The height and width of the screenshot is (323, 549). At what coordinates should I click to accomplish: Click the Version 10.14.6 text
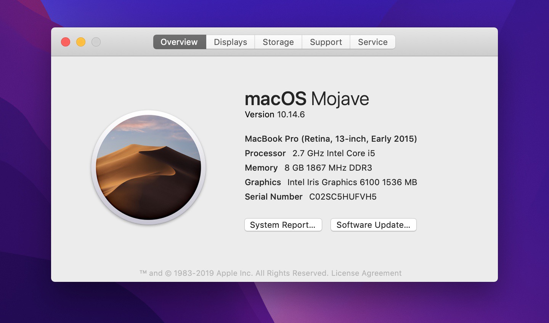pos(275,115)
